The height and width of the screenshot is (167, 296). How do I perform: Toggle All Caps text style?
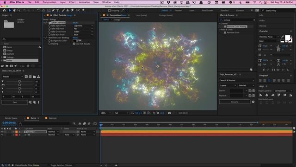pos(273,70)
